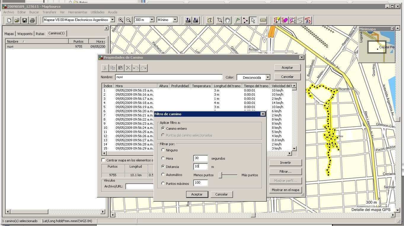
Task: Open the Utilidades menu
Action: tap(98, 12)
